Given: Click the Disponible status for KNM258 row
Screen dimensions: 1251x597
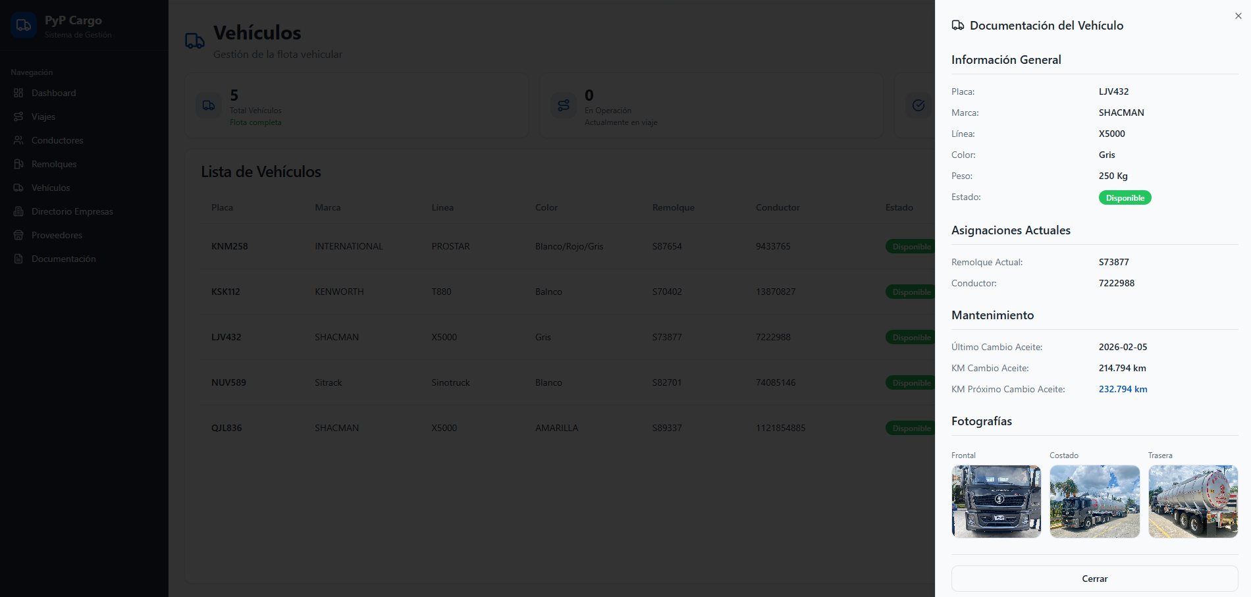Looking at the screenshot, I should pos(911,246).
